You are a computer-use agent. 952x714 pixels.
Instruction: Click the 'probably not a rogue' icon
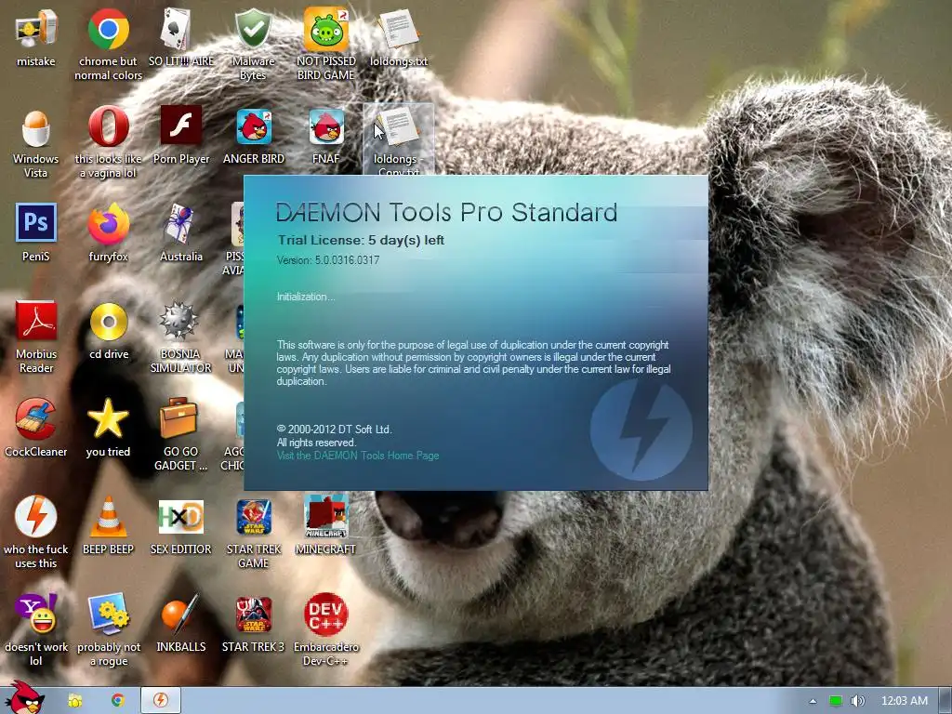coord(108,614)
